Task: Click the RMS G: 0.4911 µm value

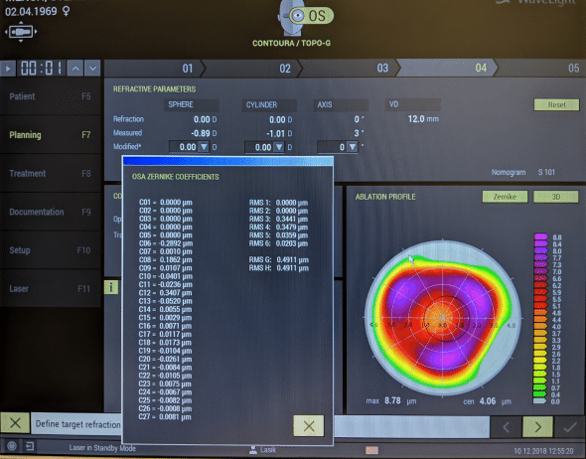Action: tap(279, 259)
